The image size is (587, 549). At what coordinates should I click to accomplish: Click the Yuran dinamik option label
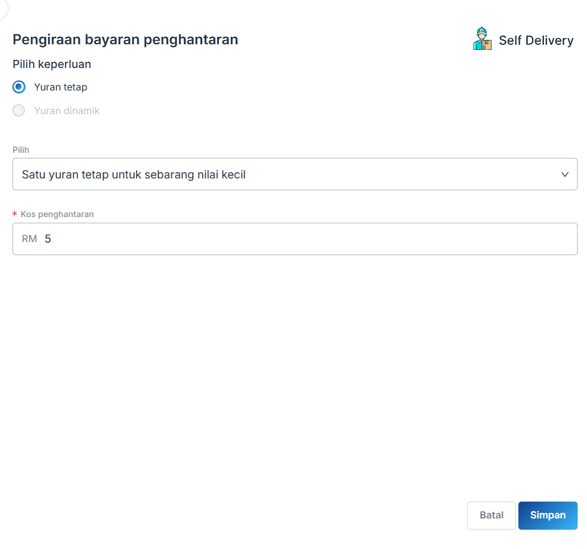tap(67, 111)
